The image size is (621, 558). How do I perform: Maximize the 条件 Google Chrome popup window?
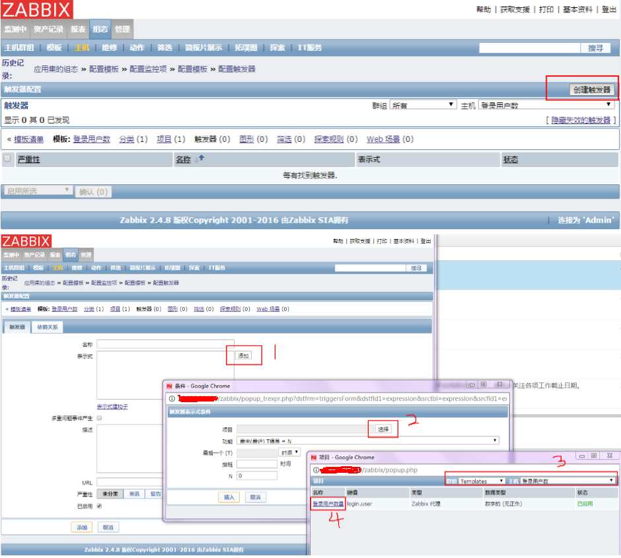tap(484, 384)
